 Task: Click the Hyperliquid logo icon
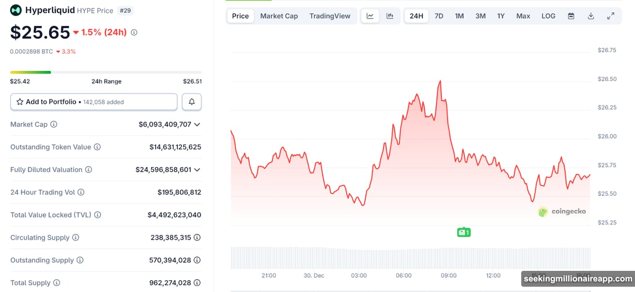click(16, 10)
